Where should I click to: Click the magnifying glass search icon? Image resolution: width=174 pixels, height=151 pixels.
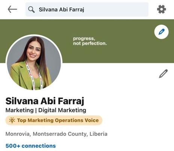(x=31, y=9)
